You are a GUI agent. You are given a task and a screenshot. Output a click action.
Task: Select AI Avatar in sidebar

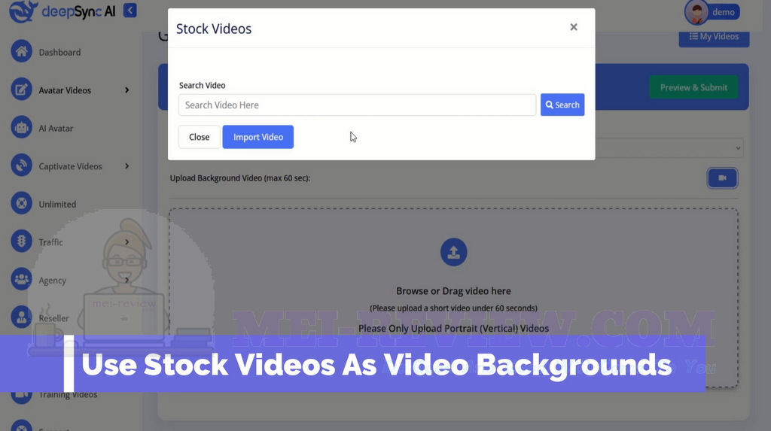coord(56,129)
